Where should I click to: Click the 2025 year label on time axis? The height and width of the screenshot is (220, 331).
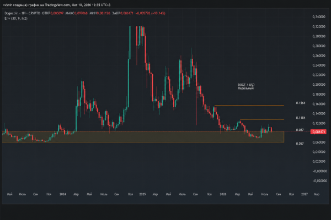click(x=142, y=194)
